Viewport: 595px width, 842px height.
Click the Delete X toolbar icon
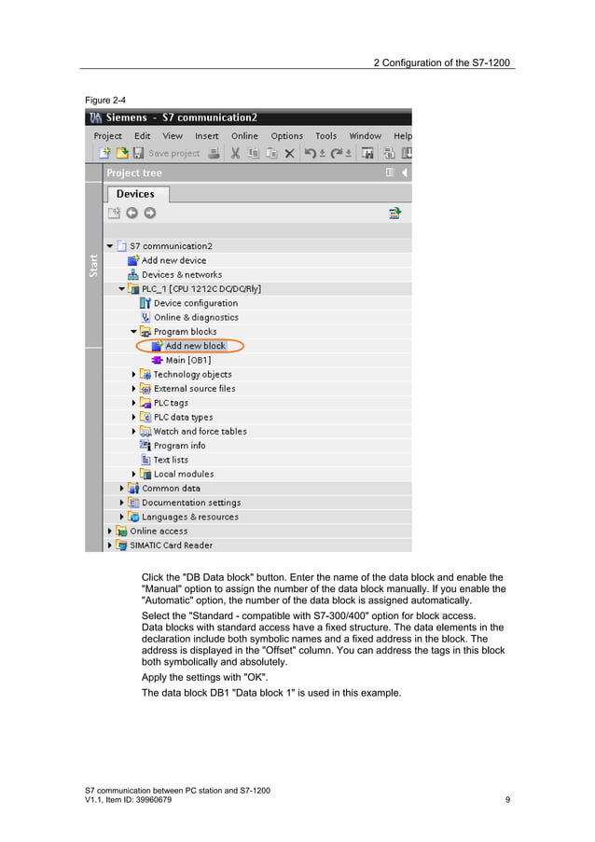(289, 154)
